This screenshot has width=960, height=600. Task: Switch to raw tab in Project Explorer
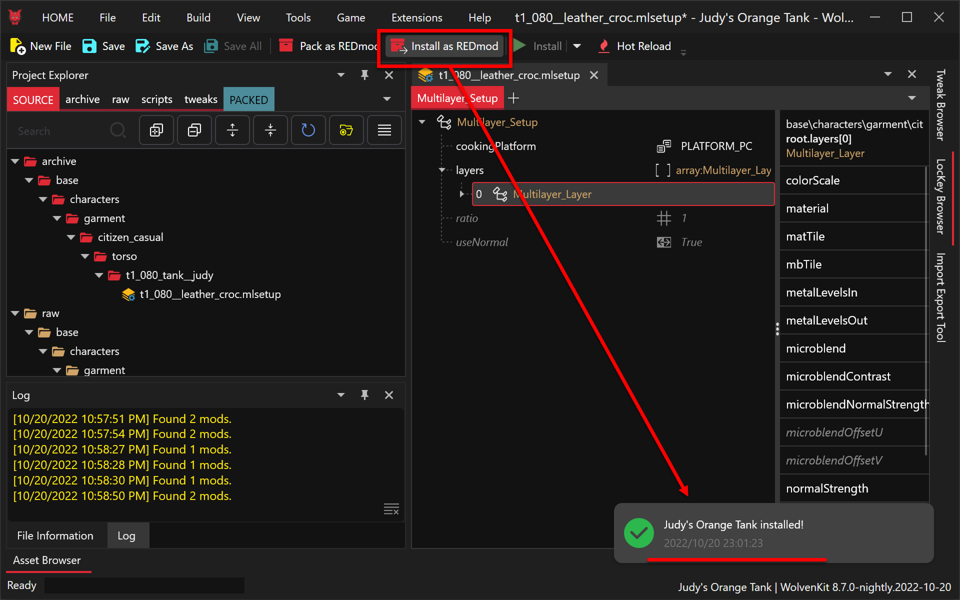coord(120,99)
